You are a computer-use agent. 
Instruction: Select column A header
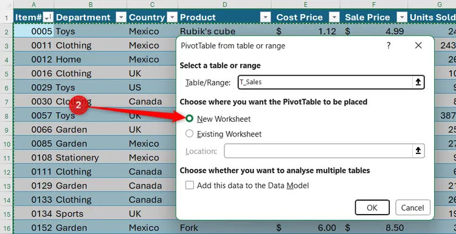(33, 4)
